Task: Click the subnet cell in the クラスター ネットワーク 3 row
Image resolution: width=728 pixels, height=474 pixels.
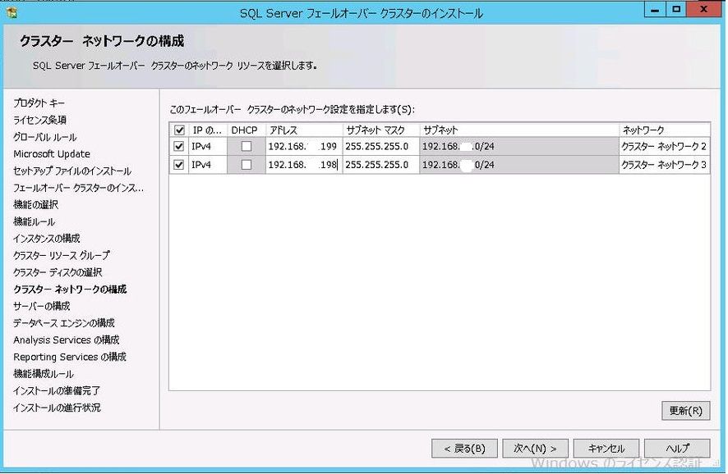Action: (x=519, y=165)
